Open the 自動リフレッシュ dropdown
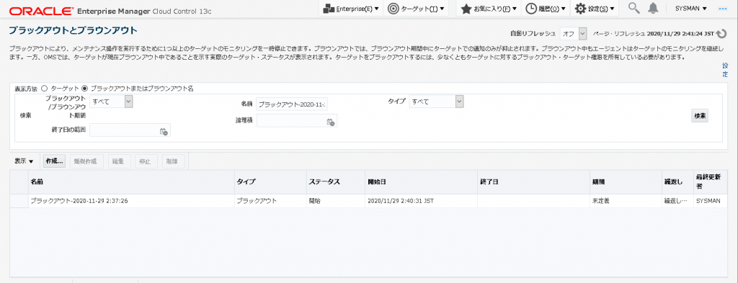 tap(573, 34)
